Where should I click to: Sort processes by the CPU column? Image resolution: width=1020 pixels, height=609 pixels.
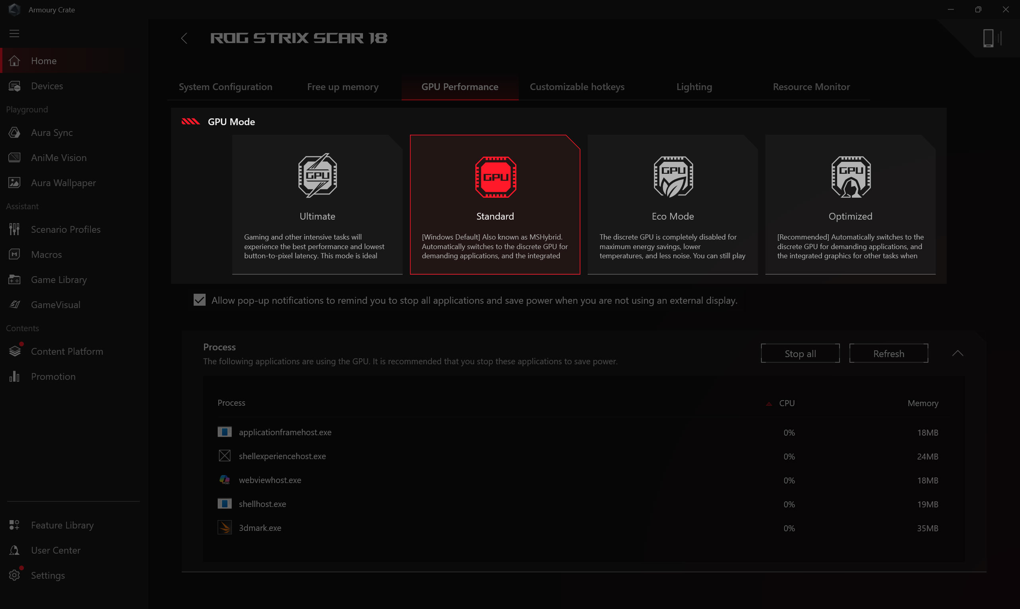pyautogui.click(x=787, y=403)
